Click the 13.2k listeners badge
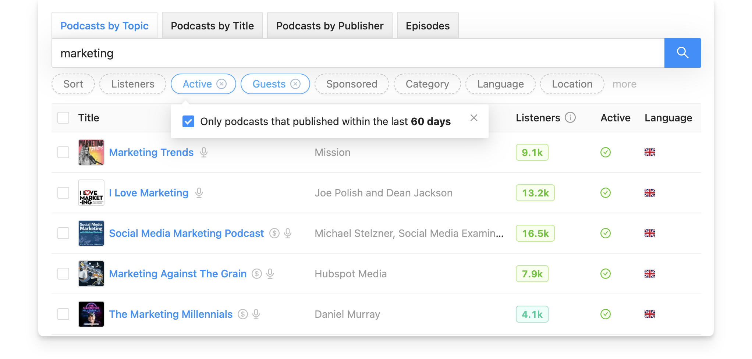The height and width of the screenshot is (359, 752). pyautogui.click(x=535, y=193)
